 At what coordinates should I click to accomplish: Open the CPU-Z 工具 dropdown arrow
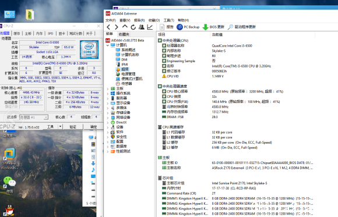[61, 127]
